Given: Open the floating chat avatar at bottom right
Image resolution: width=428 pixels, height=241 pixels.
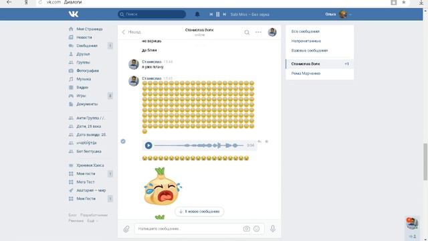Looking at the screenshot, I should (412, 224).
